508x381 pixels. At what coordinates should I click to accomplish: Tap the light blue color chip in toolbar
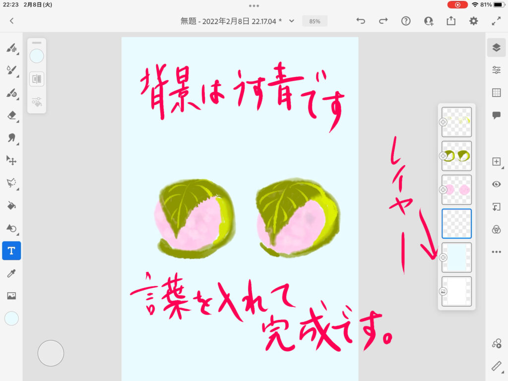11,318
